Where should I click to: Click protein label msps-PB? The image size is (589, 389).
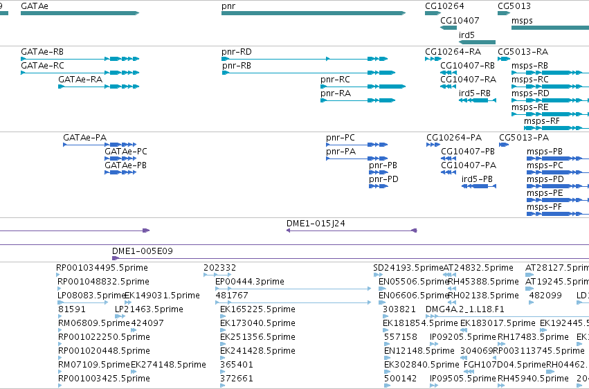545,152
